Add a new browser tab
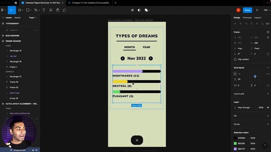This screenshot has height=152, width=271. click(x=116, y=3)
